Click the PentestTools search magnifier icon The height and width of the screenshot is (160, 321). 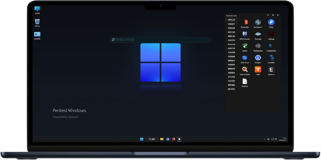(268, 15)
